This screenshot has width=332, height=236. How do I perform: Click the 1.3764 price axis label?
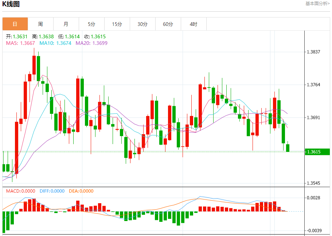(313, 85)
